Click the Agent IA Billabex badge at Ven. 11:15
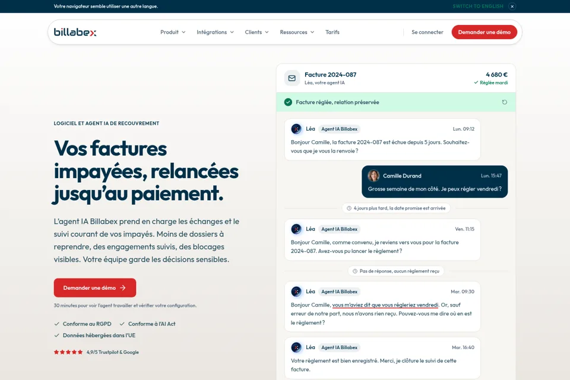This screenshot has width=570, height=380. pos(339,229)
